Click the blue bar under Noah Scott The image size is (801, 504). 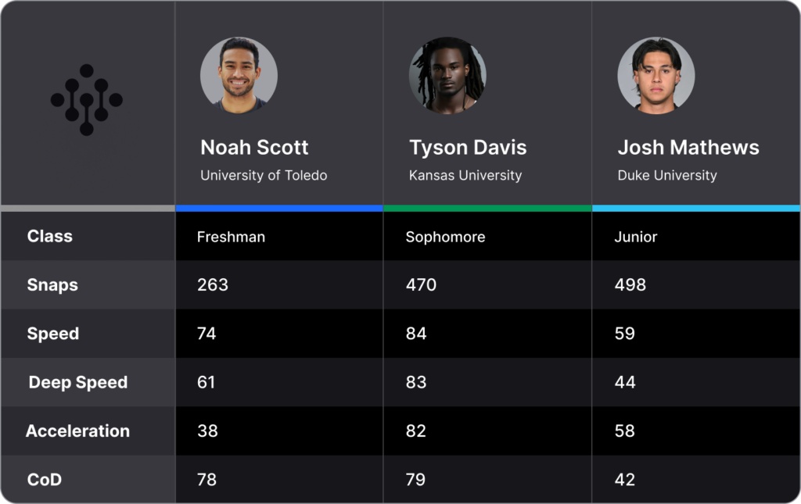279,208
